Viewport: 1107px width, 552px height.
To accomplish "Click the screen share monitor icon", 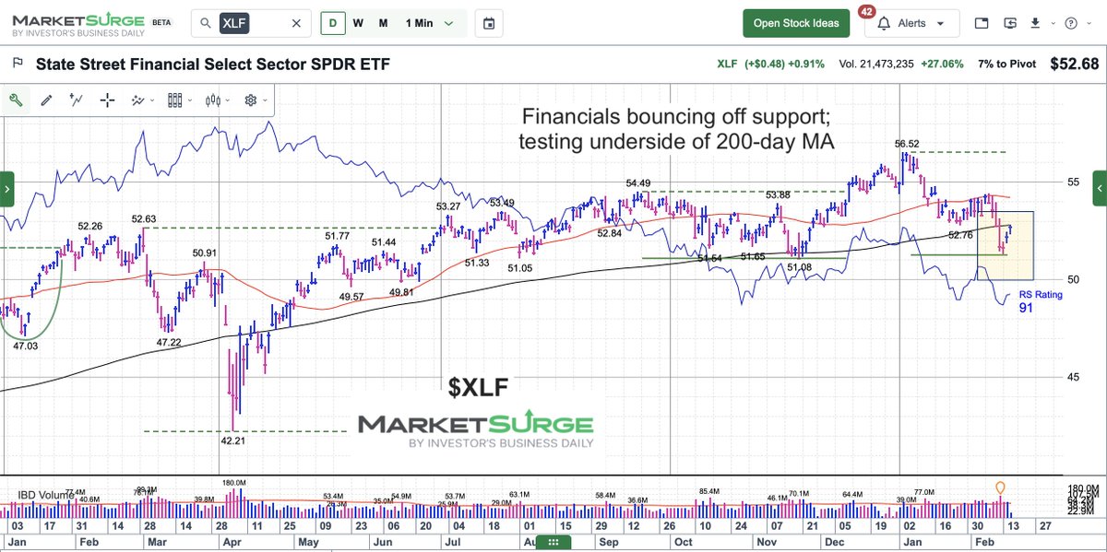I will [x=1012, y=23].
